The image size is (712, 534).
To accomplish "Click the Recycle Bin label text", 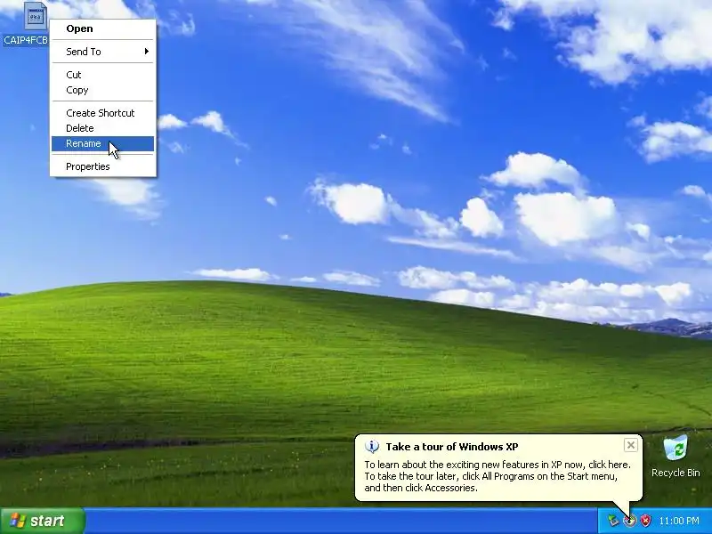I will tap(676, 473).
